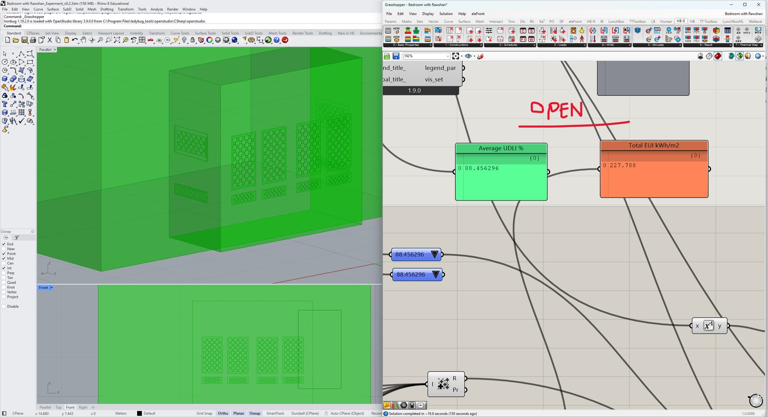Click the Lock objects padlock icon
The image size is (768, 417).
coord(192,40)
